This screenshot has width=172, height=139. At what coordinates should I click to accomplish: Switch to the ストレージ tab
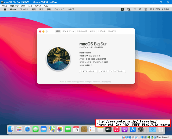(82, 32)
